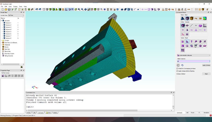212x122 pixels.
Task: Click the Select Volumes input field
Action: pyautogui.click(x=193, y=61)
